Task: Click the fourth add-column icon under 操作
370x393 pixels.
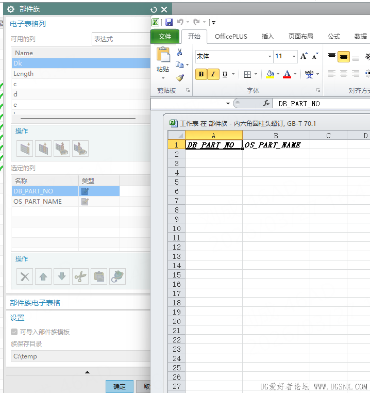Action: 80,149
